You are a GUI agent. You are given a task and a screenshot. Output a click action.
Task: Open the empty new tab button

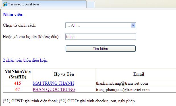[91, 4]
